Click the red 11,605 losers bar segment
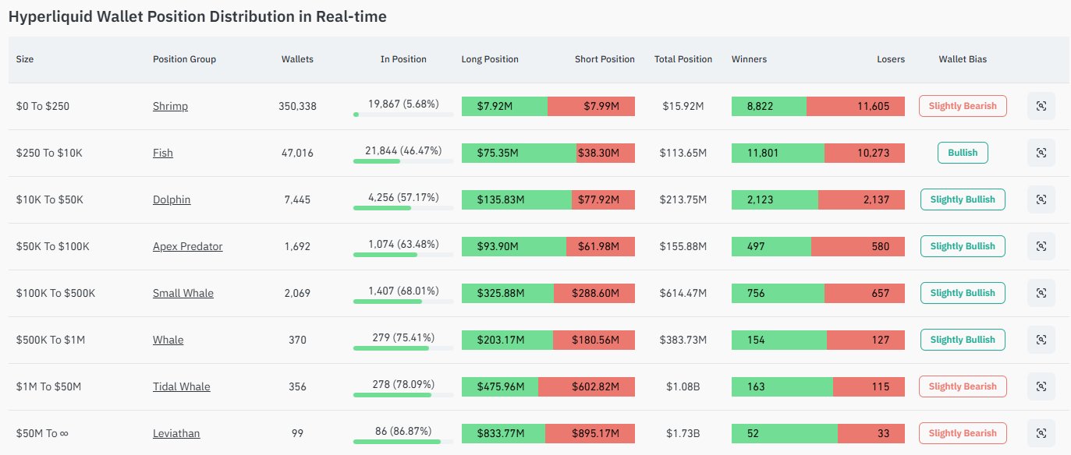The image size is (1071, 455). [x=856, y=106]
